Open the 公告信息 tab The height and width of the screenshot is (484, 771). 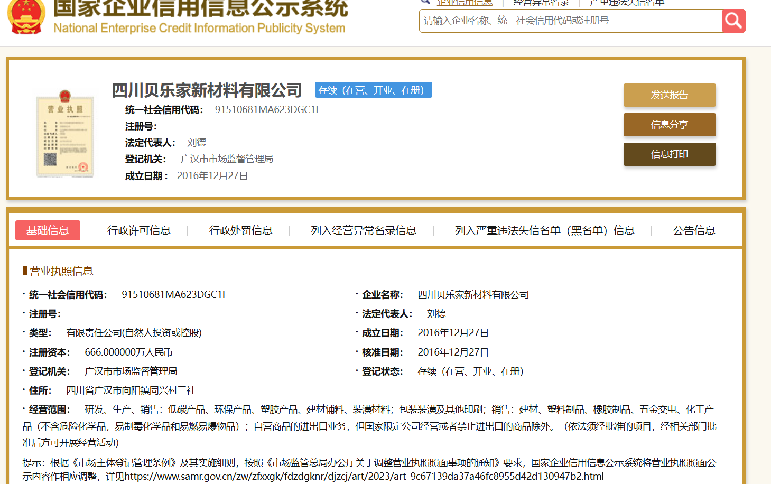point(694,230)
